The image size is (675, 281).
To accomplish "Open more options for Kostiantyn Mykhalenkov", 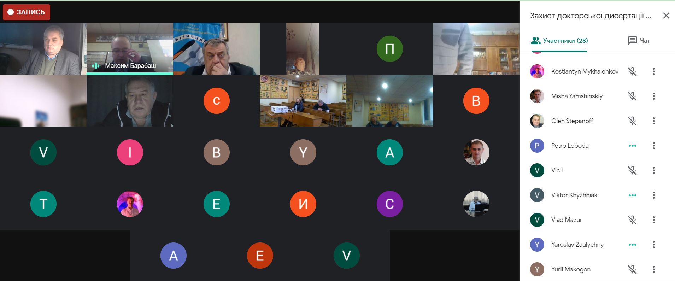I will point(653,71).
